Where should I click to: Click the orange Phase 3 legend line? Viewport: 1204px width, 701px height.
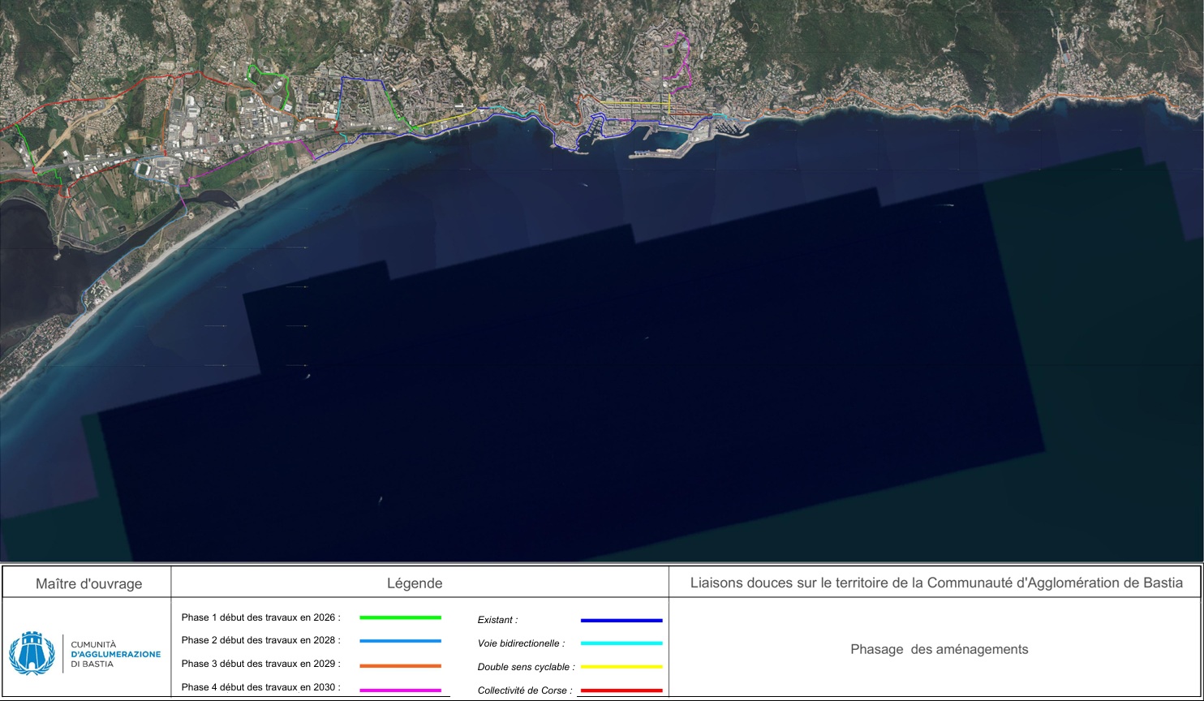click(400, 665)
